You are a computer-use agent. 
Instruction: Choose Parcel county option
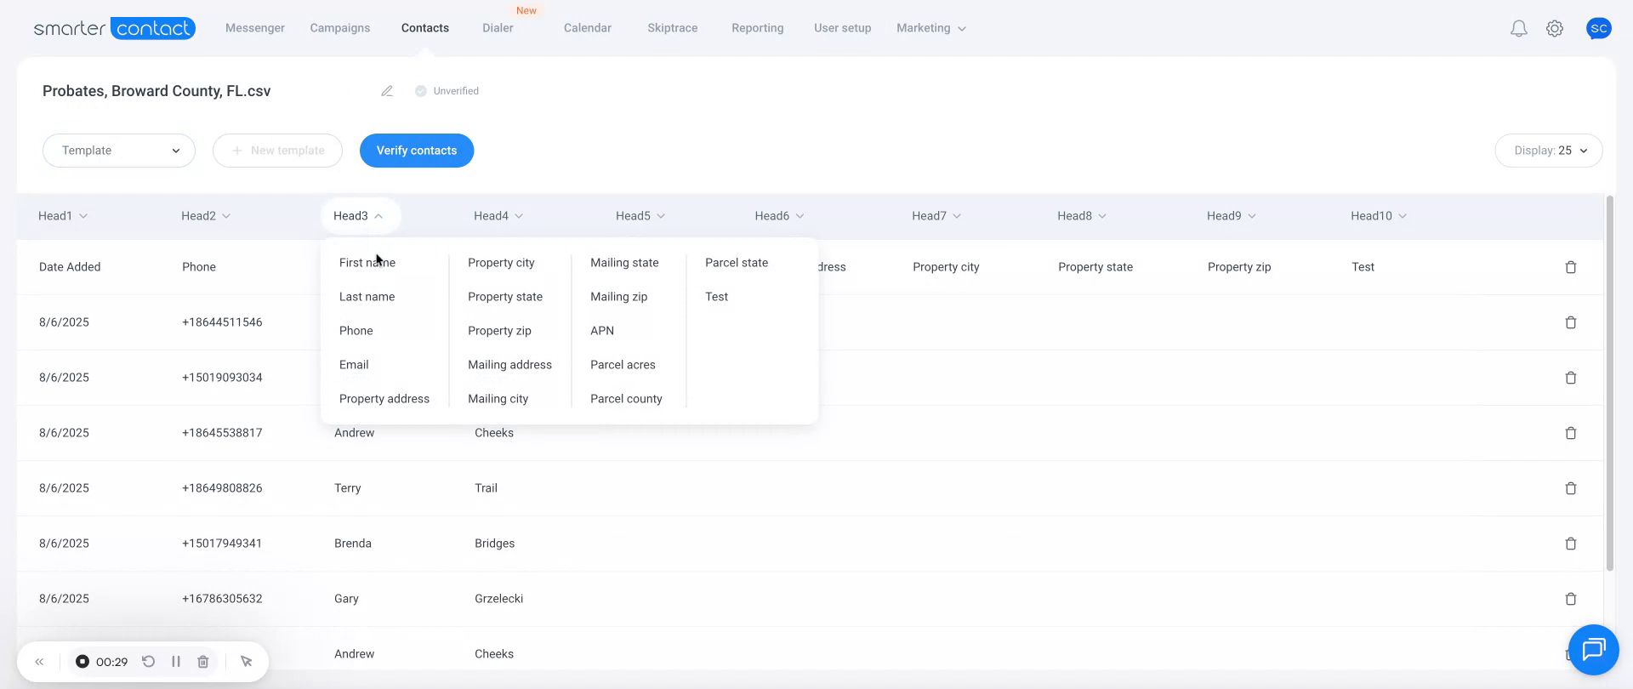[626, 399]
